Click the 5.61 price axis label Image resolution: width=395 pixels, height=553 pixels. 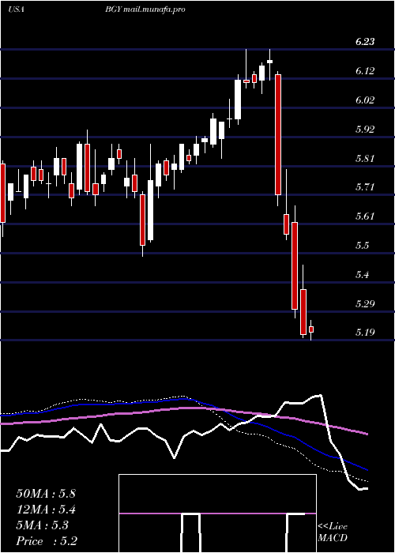click(365, 216)
